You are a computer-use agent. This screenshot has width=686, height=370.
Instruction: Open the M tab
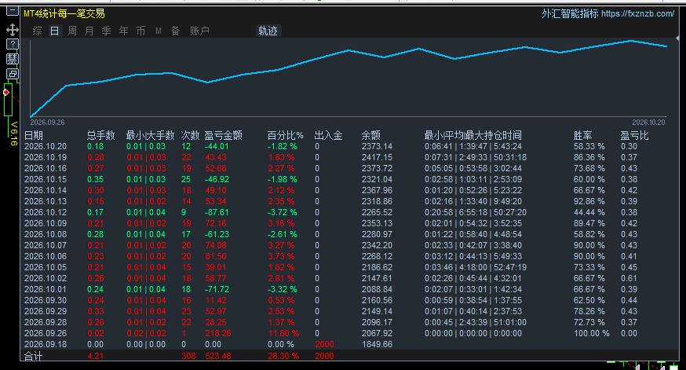pyautogui.click(x=159, y=31)
